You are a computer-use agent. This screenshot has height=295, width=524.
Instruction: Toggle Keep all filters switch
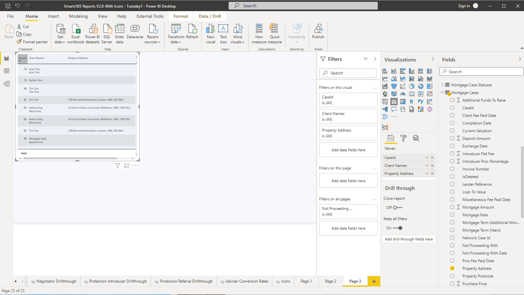click(x=398, y=228)
